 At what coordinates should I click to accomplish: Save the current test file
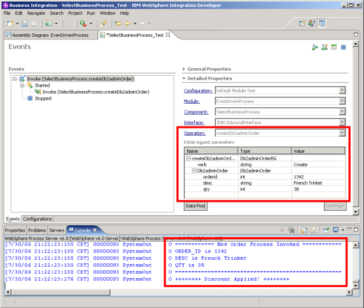coord(25,23)
